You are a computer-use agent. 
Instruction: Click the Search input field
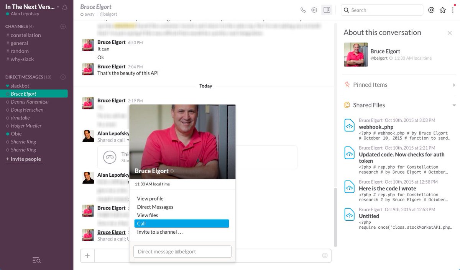(x=382, y=10)
